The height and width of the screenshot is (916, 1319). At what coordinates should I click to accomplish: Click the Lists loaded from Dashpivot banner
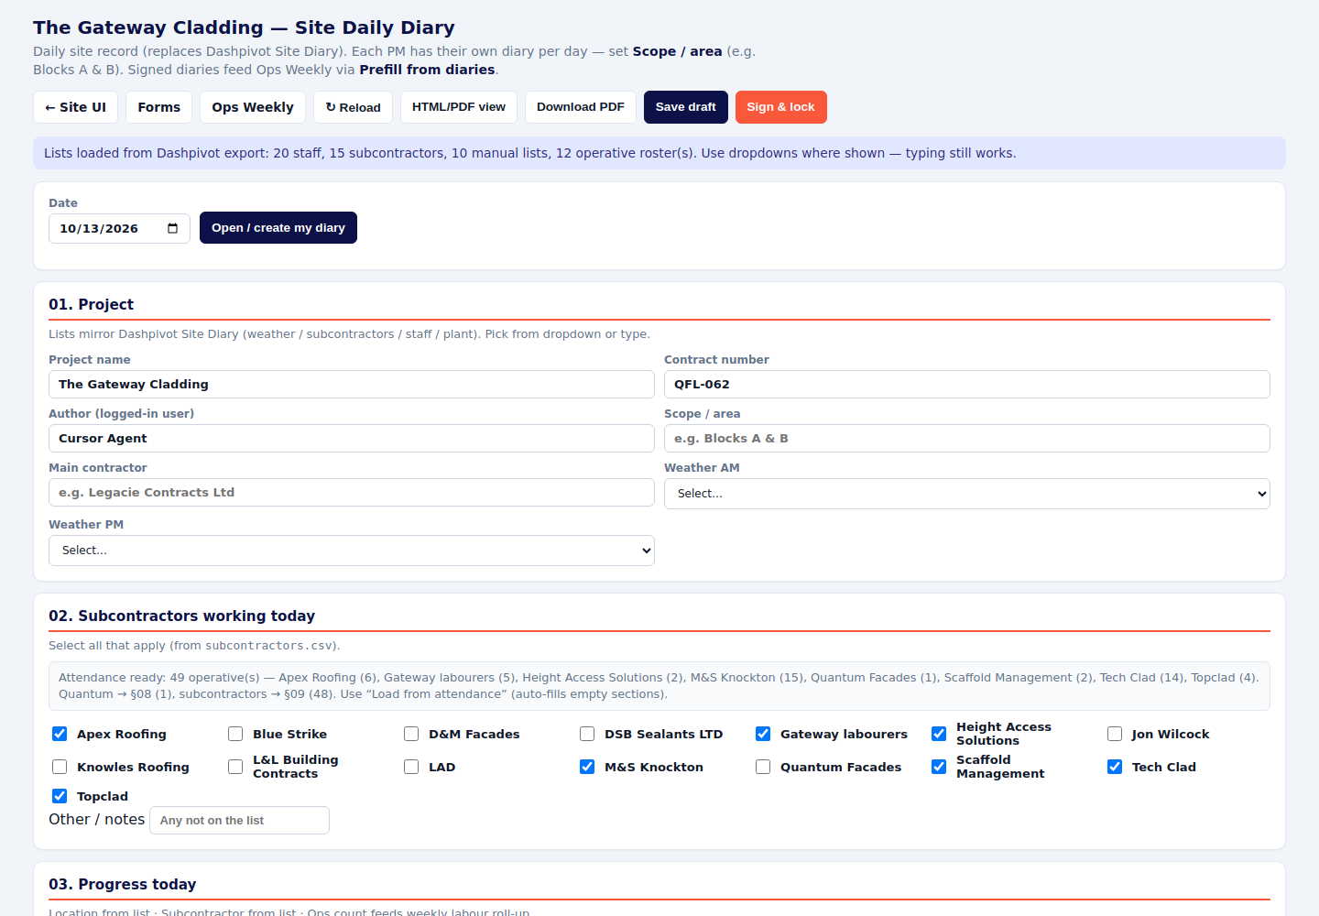pyautogui.click(x=659, y=153)
